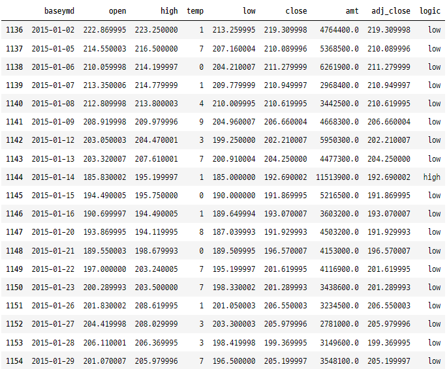Click the logic column header
Image resolution: width=447 pixels, height=369 pixels.
tap(430, 11)
